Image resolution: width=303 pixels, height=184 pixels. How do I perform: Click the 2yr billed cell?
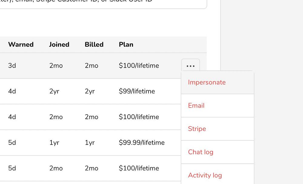tap(90, 91)
